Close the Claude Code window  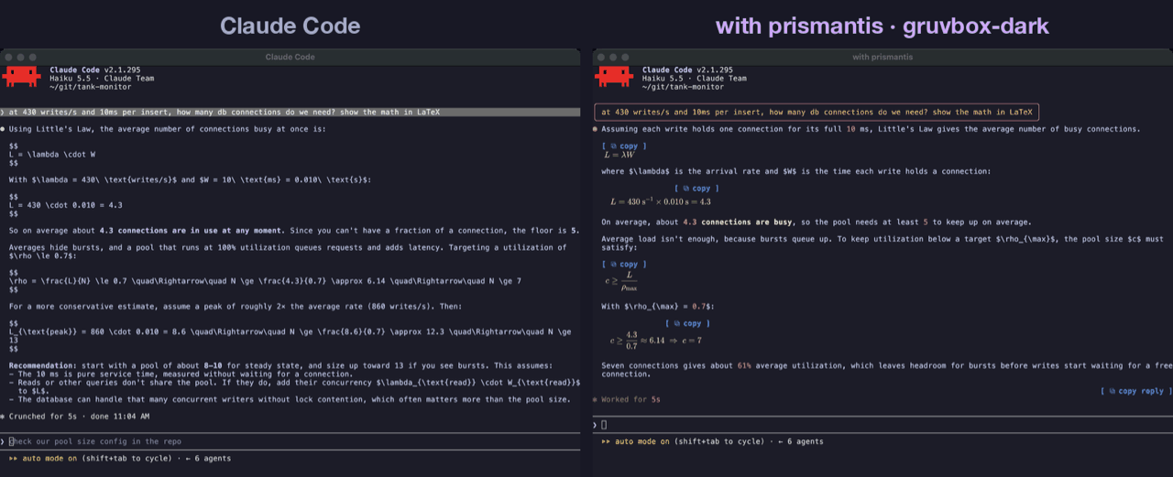8,57
